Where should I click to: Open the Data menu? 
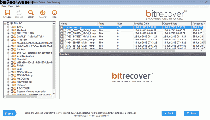[4, 6]
